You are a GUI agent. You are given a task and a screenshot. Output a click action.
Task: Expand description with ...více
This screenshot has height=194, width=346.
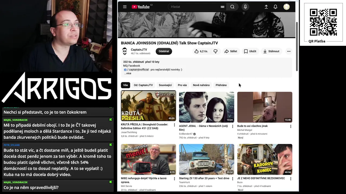(128, 73)
